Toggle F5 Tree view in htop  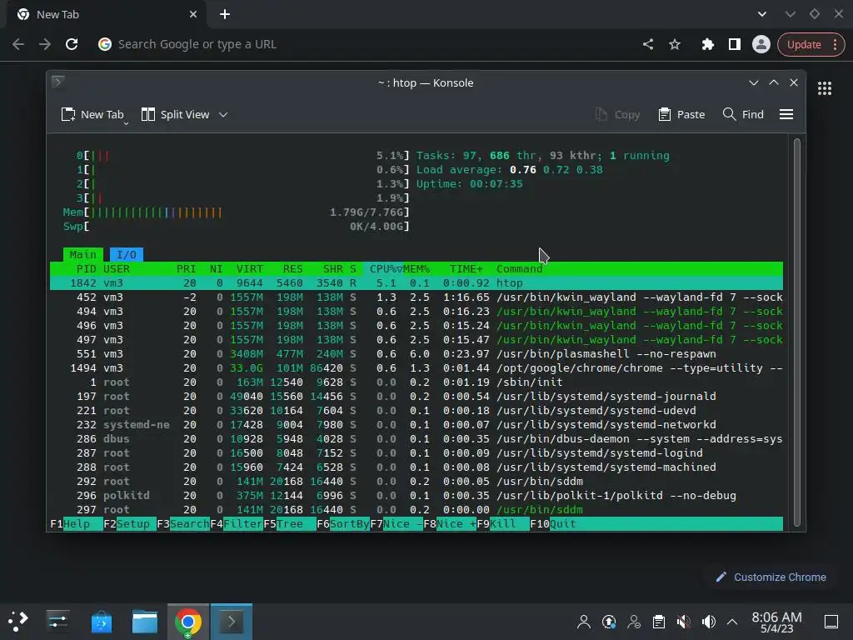289,523
